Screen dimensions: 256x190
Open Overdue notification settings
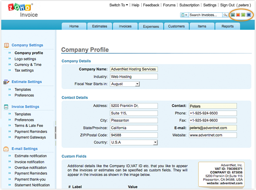tap(31, 168)
